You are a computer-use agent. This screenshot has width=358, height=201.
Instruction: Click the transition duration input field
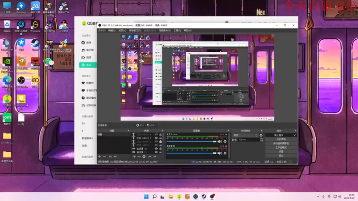[x=249, y=140]
